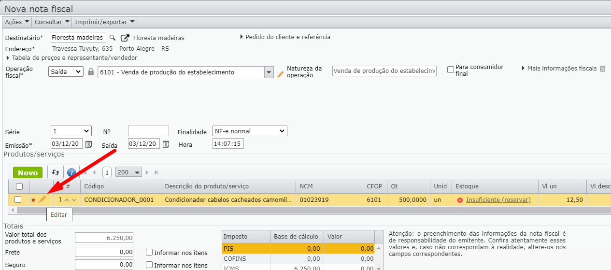Click the Hora field showing 14:07:15
Screen dimensions: 611x270
(x=228, y=144)
